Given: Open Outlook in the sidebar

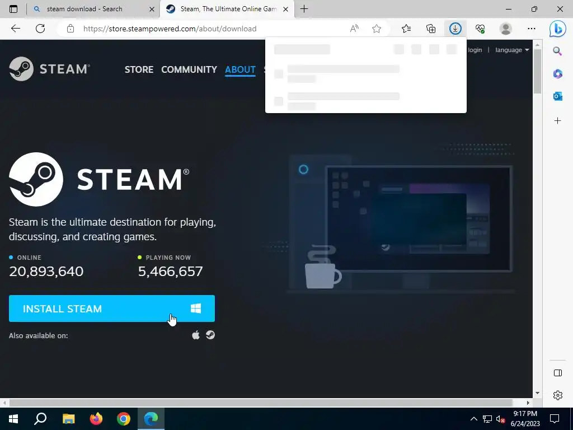Looking at the screenshot, I should pos(558,96).
